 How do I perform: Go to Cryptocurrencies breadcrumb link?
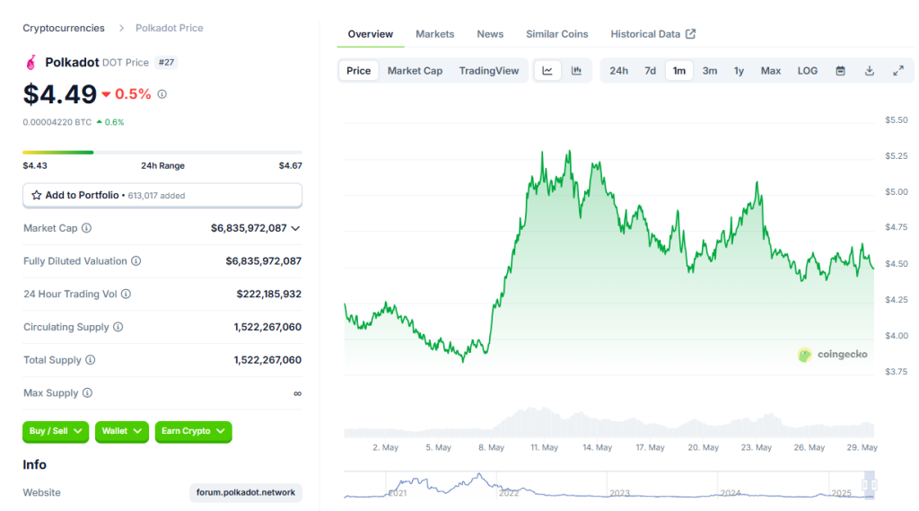tap(64, 28)
